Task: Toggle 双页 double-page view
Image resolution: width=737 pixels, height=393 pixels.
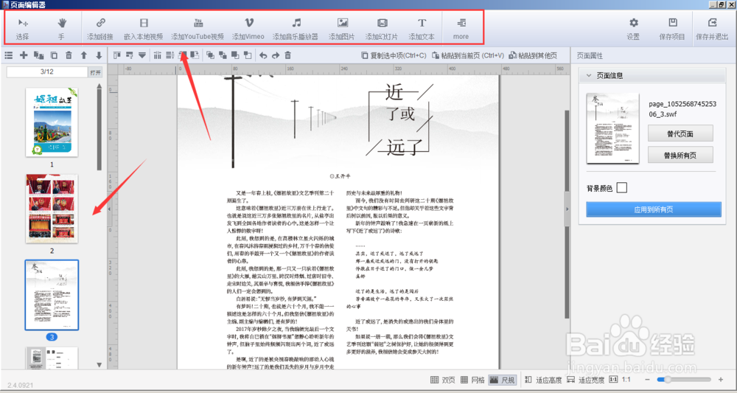Action: 443,380
